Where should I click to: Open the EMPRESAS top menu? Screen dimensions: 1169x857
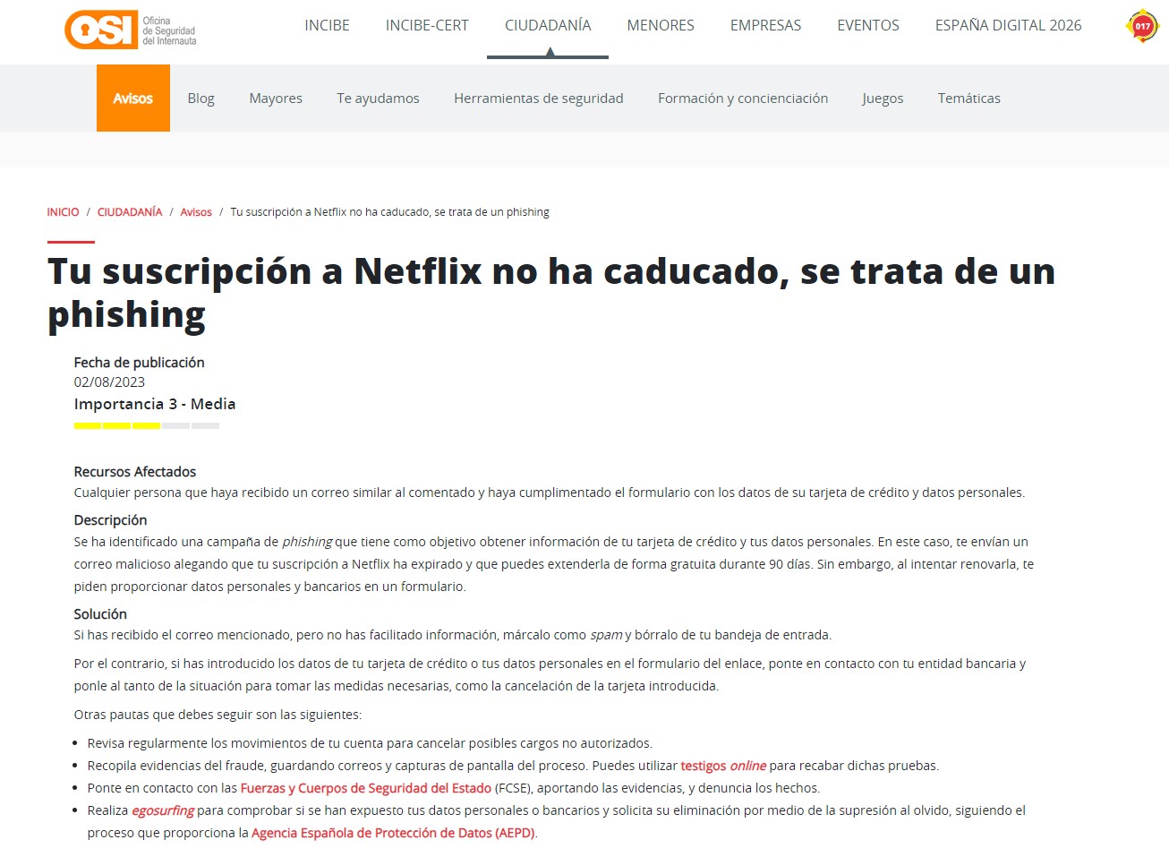click(765, 26)
